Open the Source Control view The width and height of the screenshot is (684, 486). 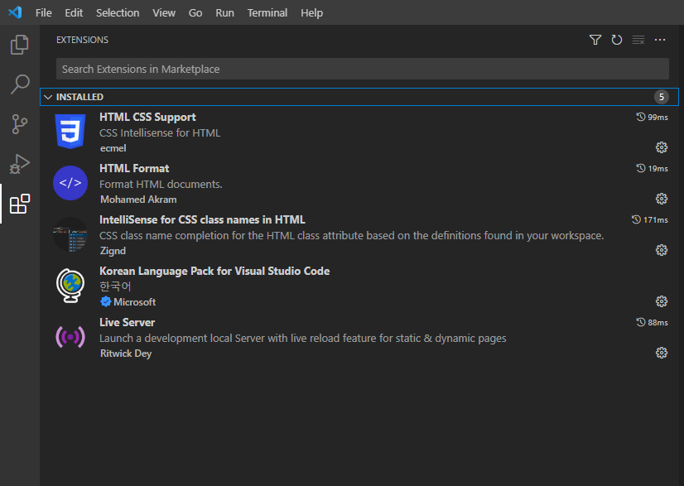pos(20,124)
